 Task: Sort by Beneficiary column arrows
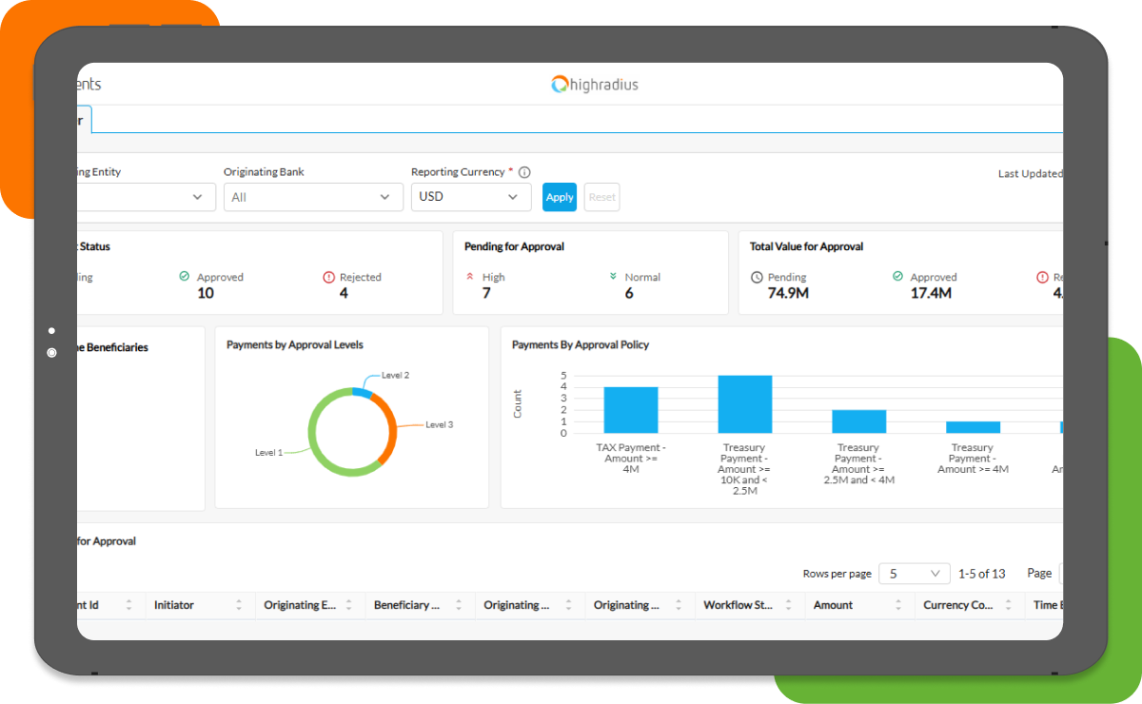pos(459,605)
